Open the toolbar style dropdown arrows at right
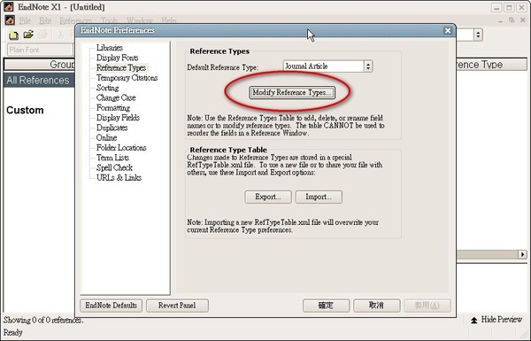The height and width of the screenshot is (341, 531). coord(478,35)
